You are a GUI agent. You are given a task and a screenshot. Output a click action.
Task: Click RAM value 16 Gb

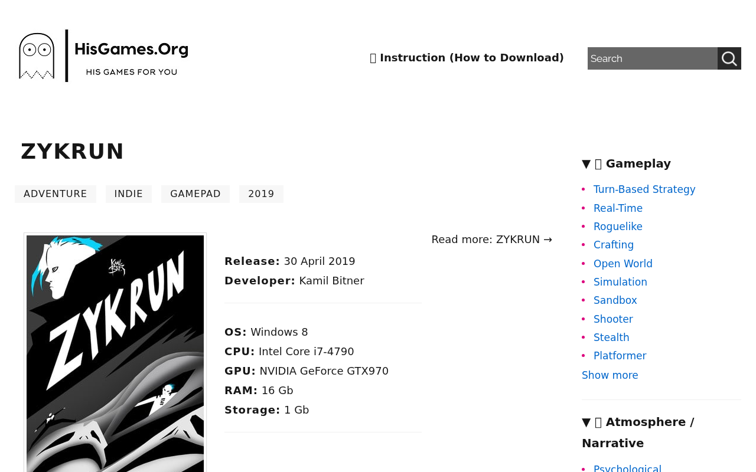pos(277,391)
